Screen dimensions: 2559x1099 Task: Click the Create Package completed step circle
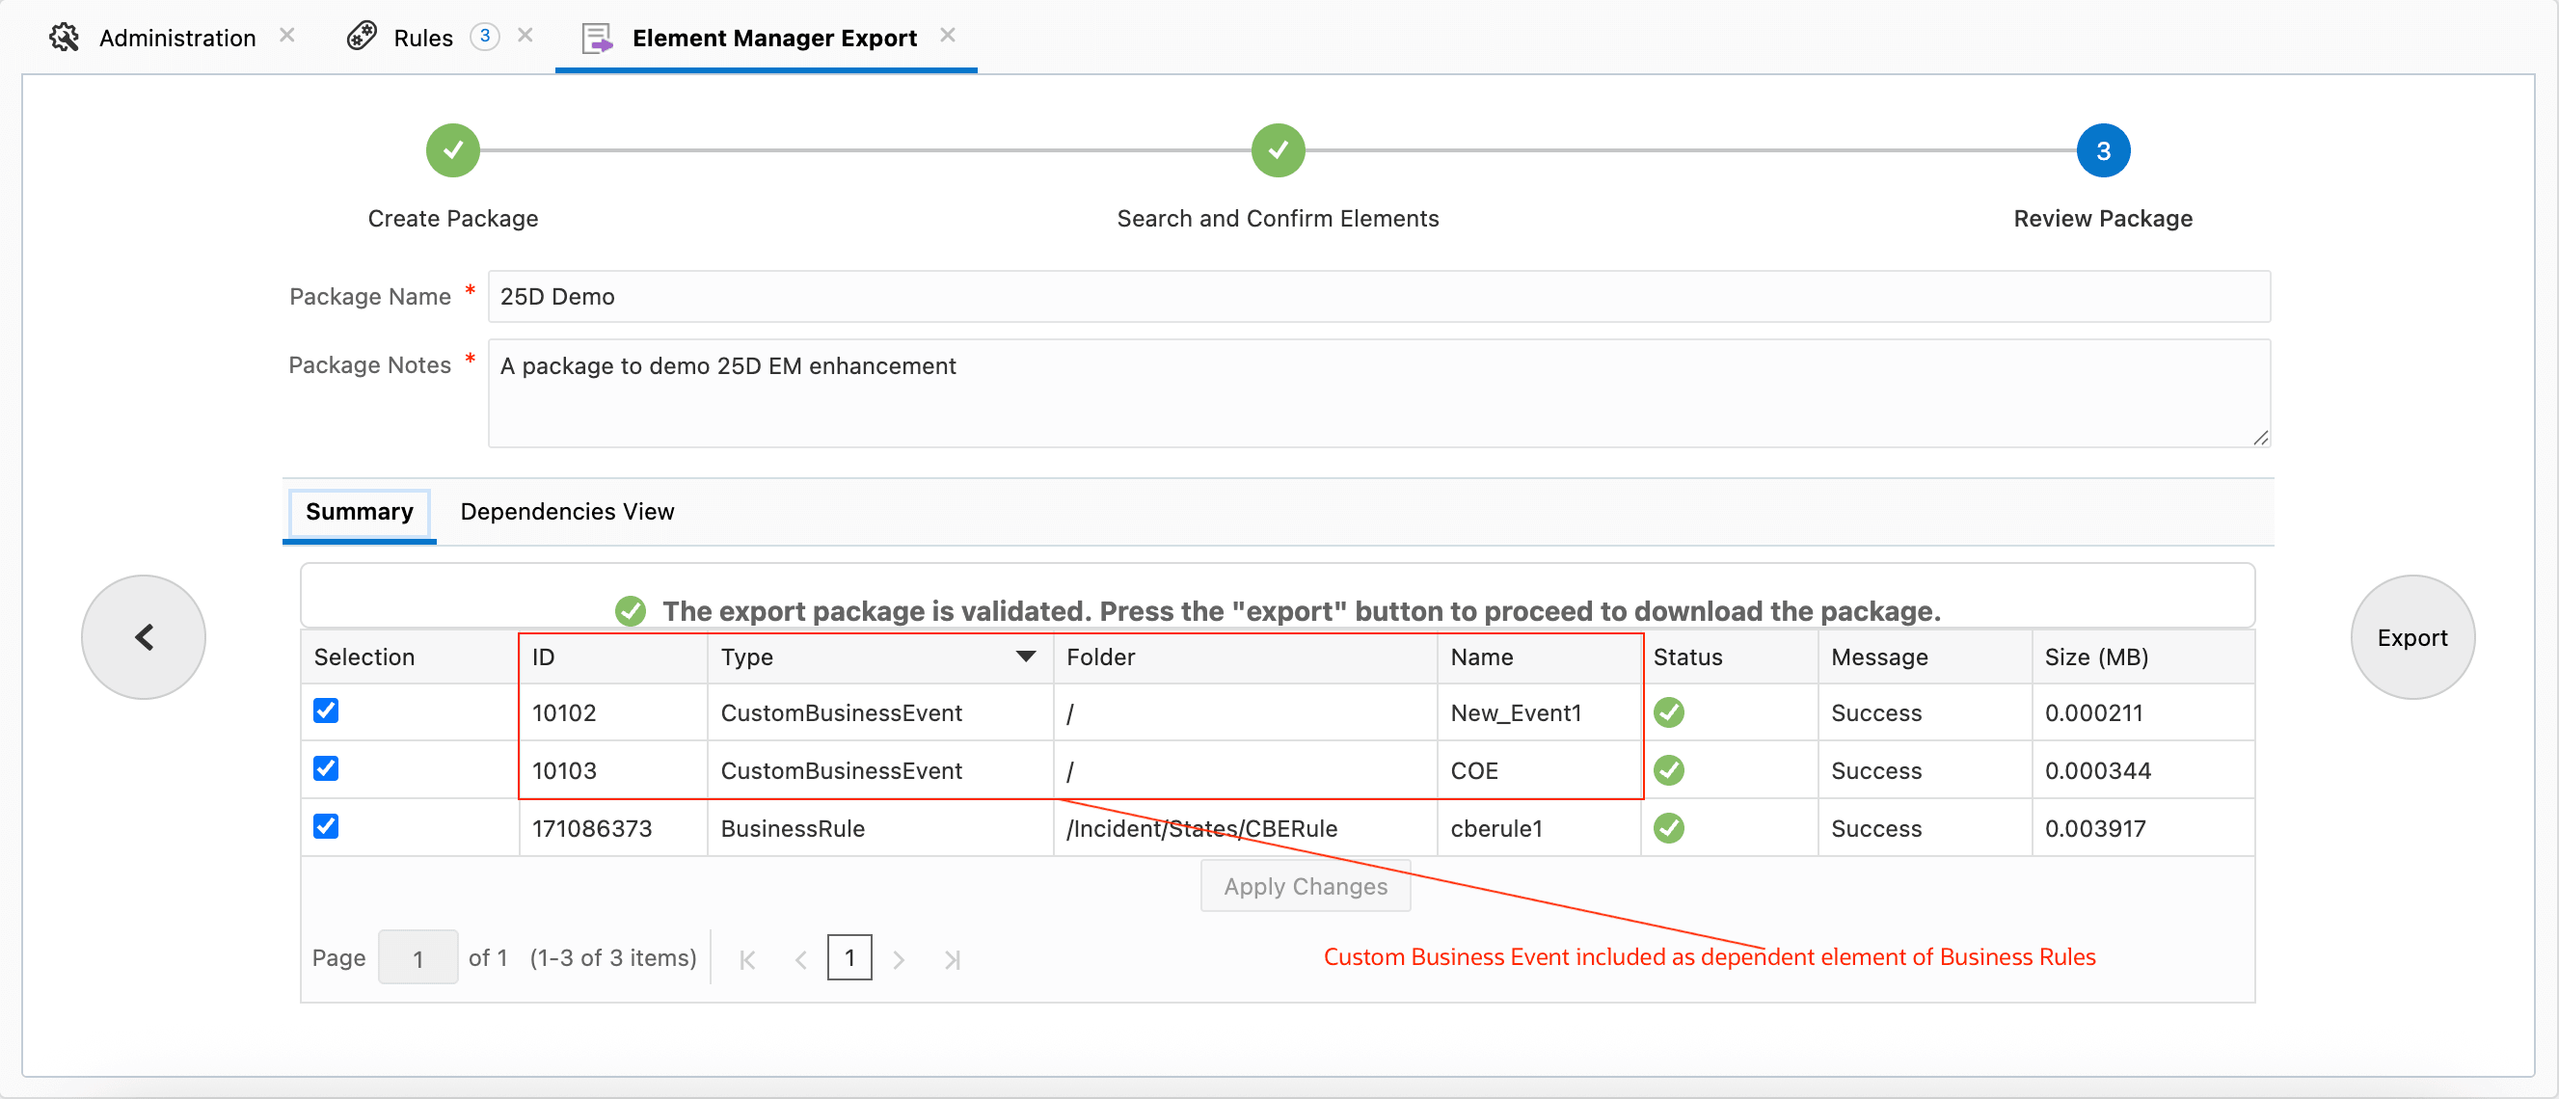pos(453,151)
